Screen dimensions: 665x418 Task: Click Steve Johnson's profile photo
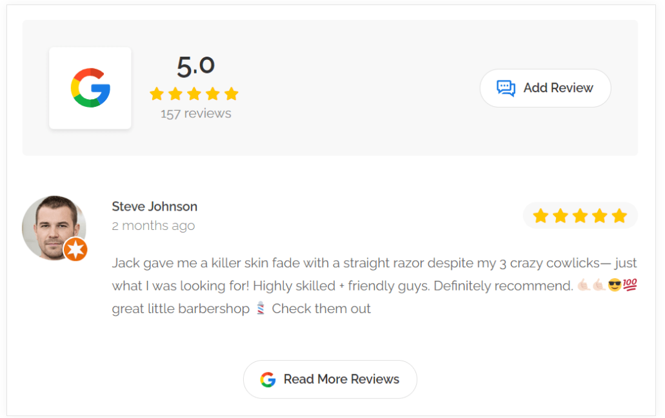(54, 227)
